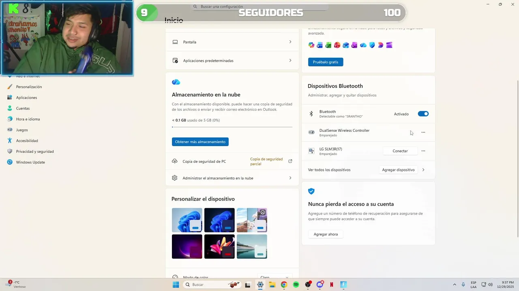Click the Pruébalo gratis button
The width and height of the screenshot is (519, 291).
326,62
